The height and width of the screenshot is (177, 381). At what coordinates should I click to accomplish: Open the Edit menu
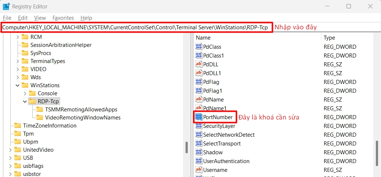[23, 18]
